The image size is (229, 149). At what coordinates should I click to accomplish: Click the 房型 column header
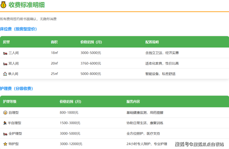point(6,42)
